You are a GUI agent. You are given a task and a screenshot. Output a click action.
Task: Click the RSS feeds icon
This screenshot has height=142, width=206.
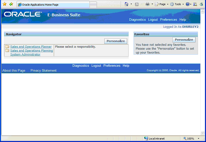(x=137, y=4)
